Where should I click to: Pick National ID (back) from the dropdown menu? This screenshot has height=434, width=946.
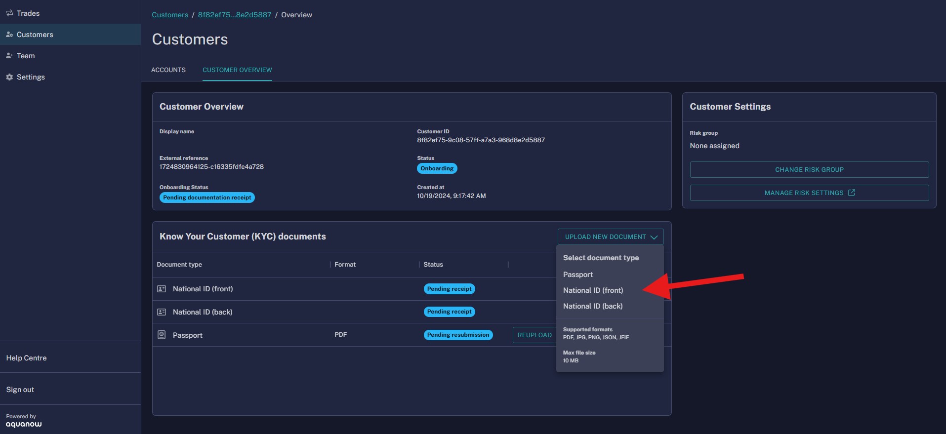point(592,306)
